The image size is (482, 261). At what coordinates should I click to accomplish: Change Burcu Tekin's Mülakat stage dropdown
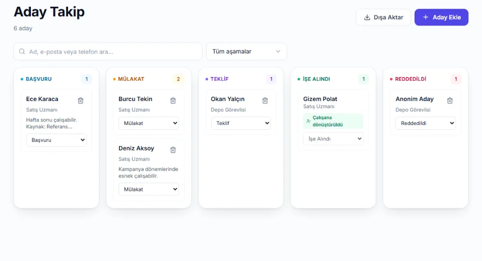[149, 123]
